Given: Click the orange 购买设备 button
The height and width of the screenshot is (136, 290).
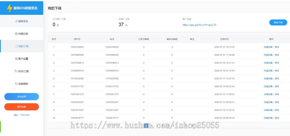Looking at the screenshot, I should pos(22,107).
